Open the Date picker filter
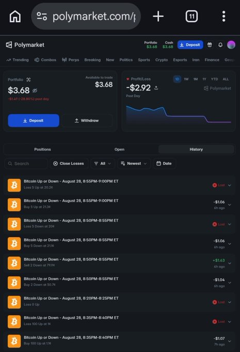The height and width of the screenshot is (352, 240). tap(164, 164)
